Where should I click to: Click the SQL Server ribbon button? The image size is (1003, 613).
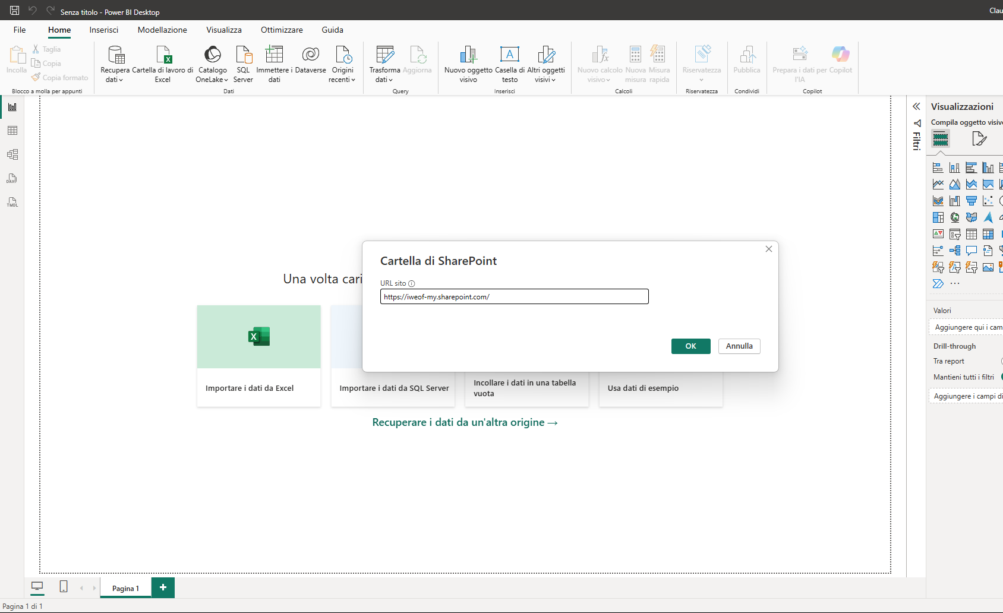(x=243, y=64)
